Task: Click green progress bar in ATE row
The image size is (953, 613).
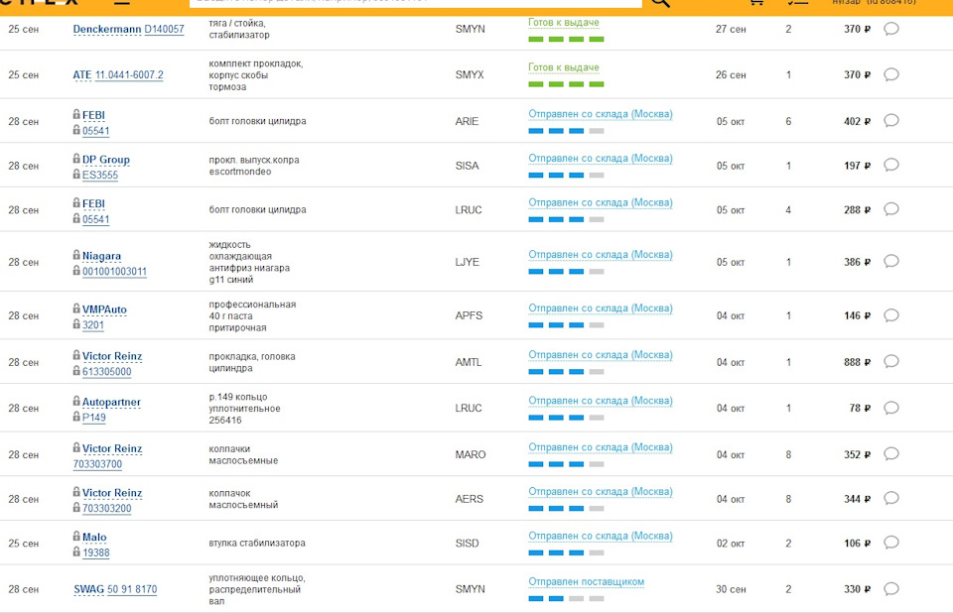Action: (x=566, y=84)
